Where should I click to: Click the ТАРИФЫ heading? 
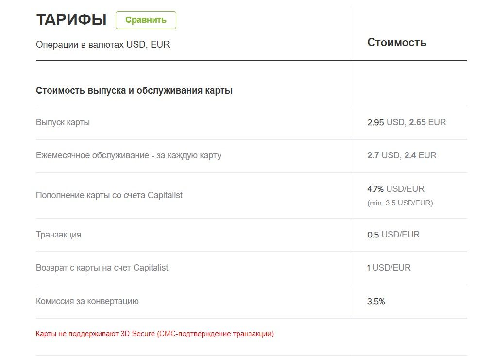pyautogui.click(x=71, y=20)
